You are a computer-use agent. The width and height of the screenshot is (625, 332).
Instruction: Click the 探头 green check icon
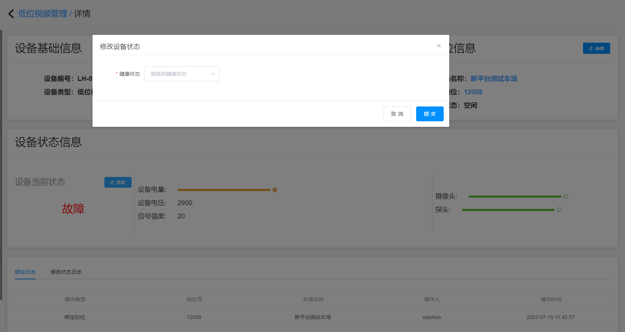(x=559, y=210)
